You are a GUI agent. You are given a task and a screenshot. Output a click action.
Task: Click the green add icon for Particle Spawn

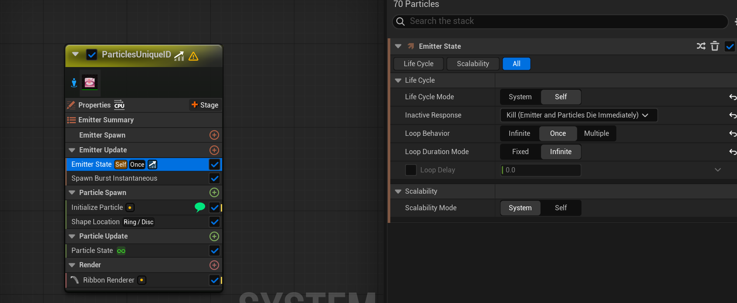(214, 192)
